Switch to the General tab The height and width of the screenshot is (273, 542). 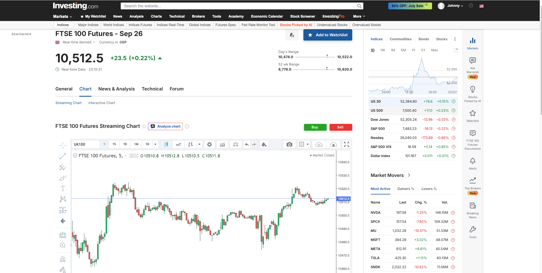(x=64, y=89)
